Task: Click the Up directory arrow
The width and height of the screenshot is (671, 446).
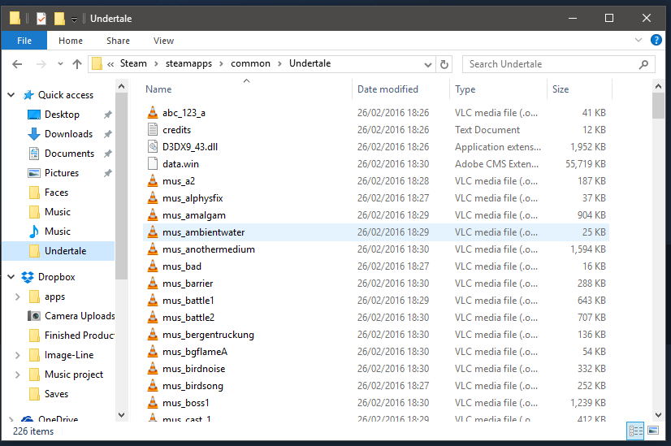Action: pos(77,64)
